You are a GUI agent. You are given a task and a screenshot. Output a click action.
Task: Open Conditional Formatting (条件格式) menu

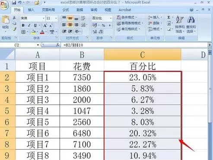[127, 17]
